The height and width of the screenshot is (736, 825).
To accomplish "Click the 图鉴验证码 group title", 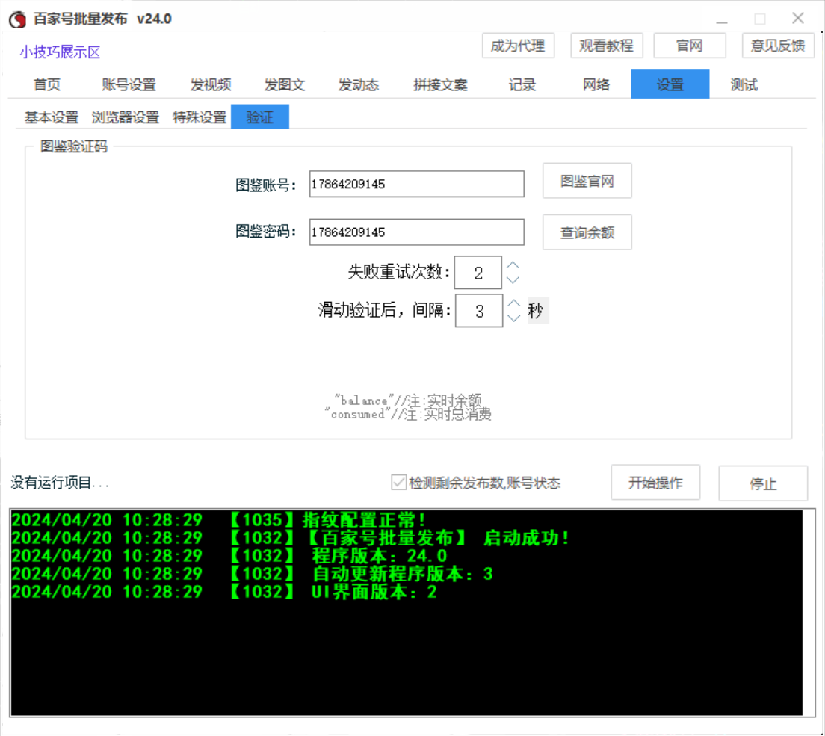I will (x=74, y=146).
